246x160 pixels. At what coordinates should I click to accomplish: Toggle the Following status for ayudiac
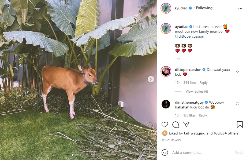coord(204,8)
